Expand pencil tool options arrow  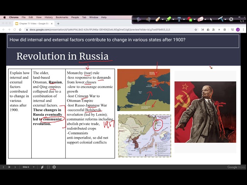(x=163, y=20)
